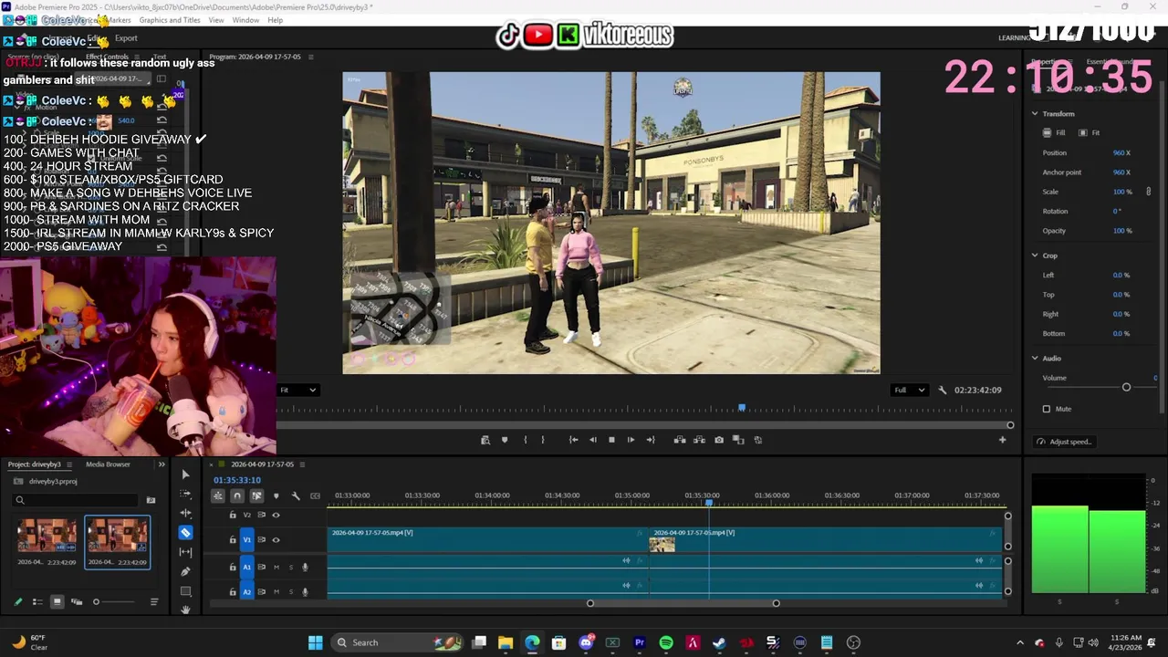Image resolution: width=1168 pixels, height=657 pixels.
Task: Step back one frame
Action: (592, 440)
